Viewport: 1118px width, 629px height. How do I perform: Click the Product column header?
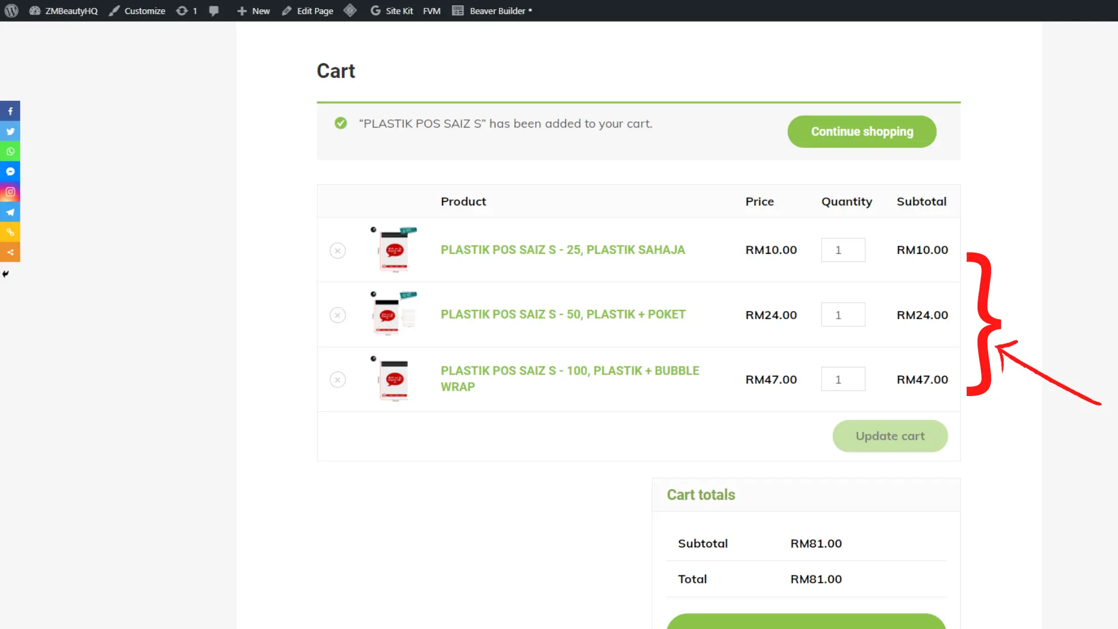pos(463,202)
